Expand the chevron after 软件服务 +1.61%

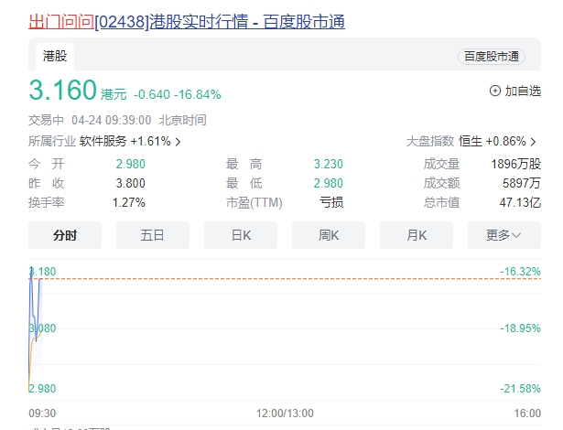[179, 142]
